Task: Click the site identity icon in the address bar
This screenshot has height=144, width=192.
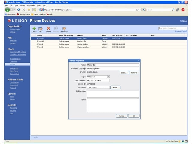Action: [42, 10]
